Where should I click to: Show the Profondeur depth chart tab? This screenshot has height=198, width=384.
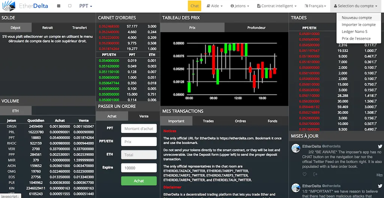(256, 28)
